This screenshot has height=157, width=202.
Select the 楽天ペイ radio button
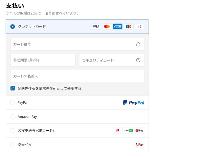(x=12, y=145)
